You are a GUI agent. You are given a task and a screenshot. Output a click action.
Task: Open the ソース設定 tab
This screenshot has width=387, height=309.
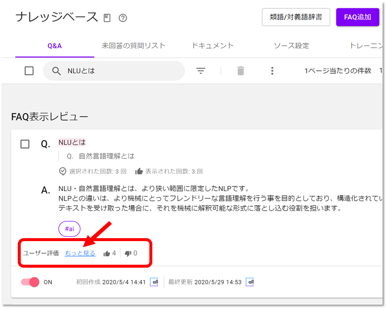click(x=291, y=46)
